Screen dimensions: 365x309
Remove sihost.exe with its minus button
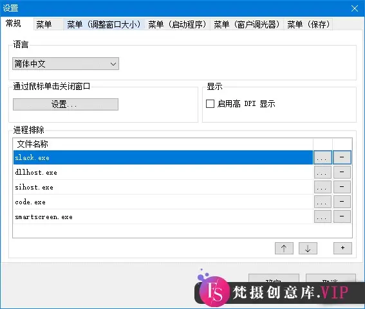pyautogui.click(x=342, y=187)
